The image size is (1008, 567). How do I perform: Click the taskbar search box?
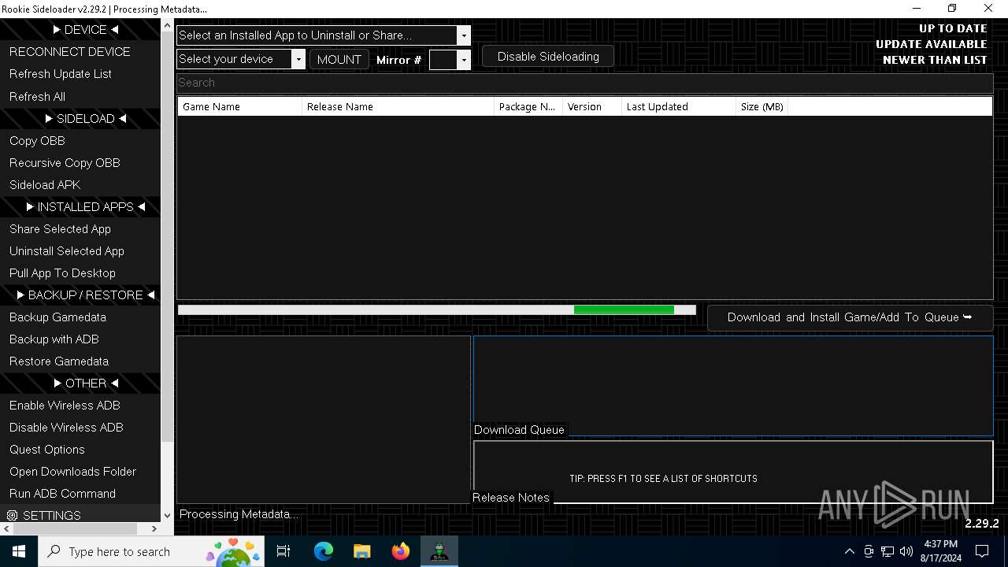[x=151, y=551]
